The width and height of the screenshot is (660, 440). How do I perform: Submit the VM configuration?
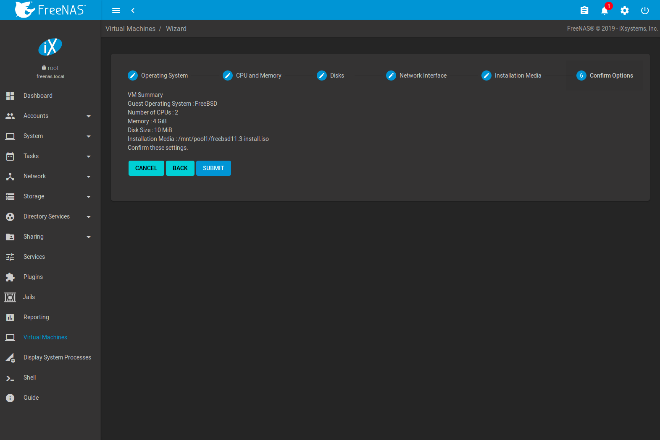(213, 168)
